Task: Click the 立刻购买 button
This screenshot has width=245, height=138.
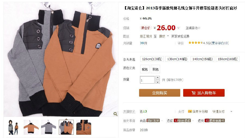Action: (160, 93)
